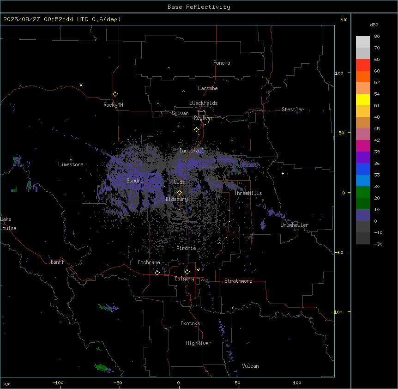Select the Limestone map label
This screenshot has width=398, height=389.
71,164
